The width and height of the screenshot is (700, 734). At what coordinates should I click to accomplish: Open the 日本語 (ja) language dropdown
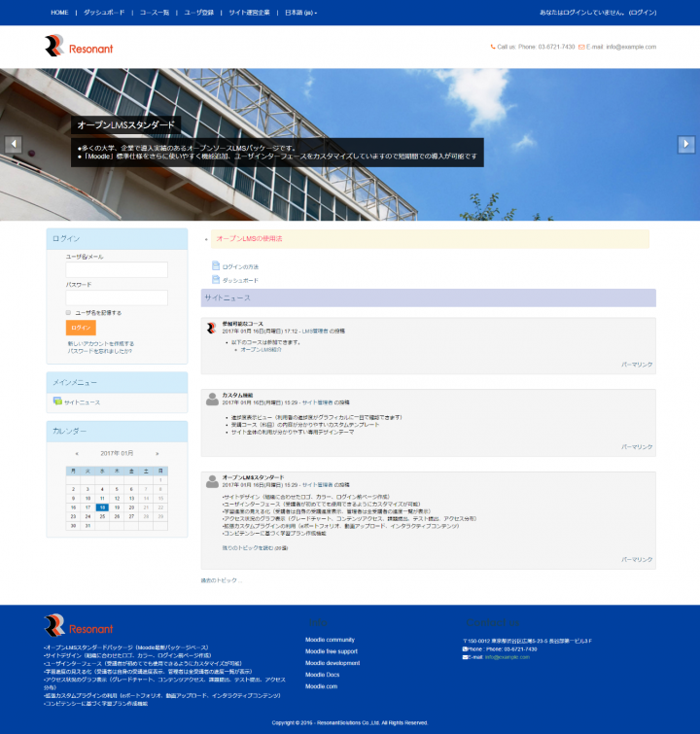coord(298,13)
